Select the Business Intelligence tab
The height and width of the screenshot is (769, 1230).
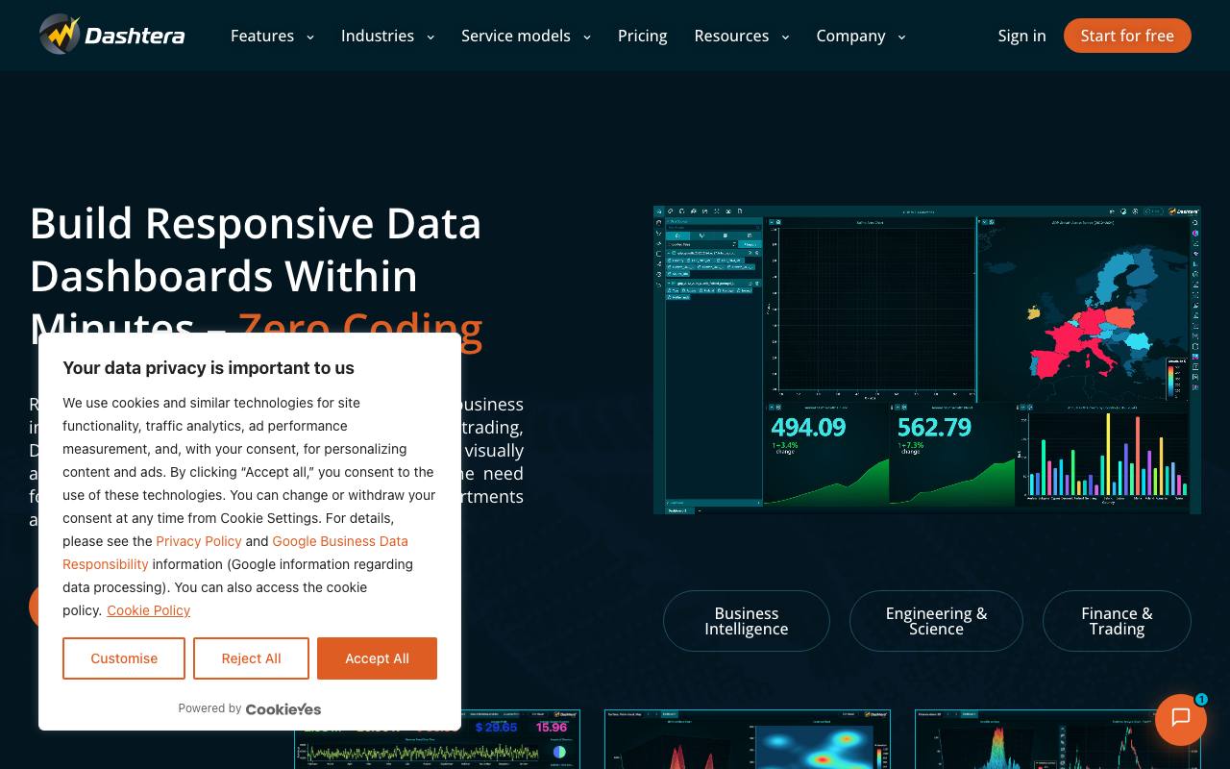pos(747,621)
